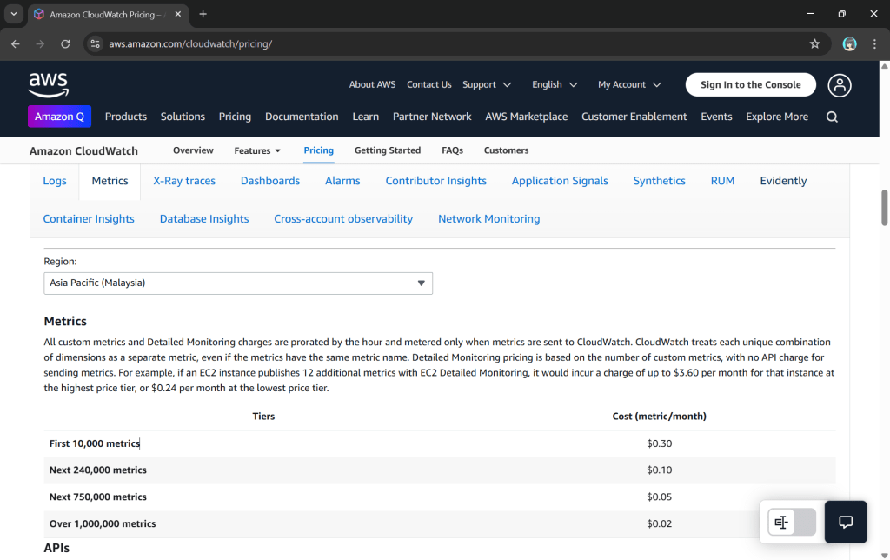Open the search magnifier icon
890x560 pixels.
coord(832,117)
